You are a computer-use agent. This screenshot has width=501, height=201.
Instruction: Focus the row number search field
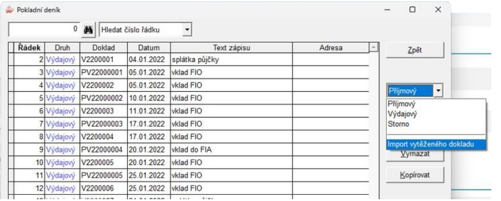click(44, 30)
